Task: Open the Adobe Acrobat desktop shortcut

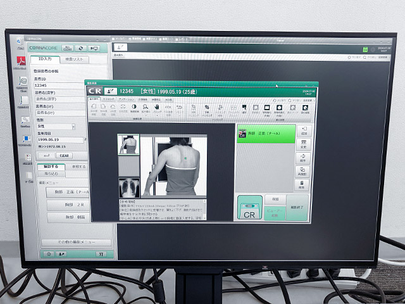Action: 21,61
